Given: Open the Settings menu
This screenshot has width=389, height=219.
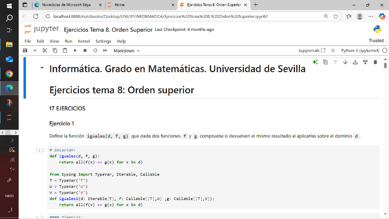Looking at the screenshot, I should click(103, 41).
